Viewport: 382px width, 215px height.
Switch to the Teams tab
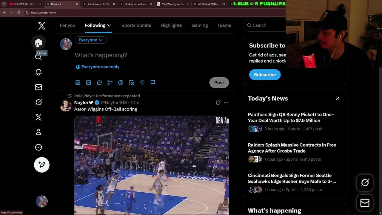[224, 25]
